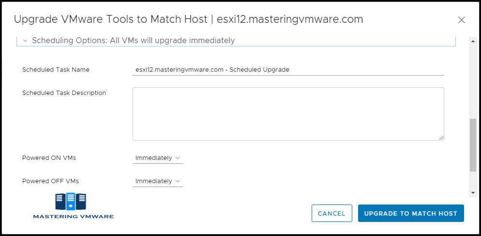The width and height of the screenshot is (481, 236).
Task: Open the Powered OFF VMs Immediately dropdown
Action: click(x=158, y=181)
